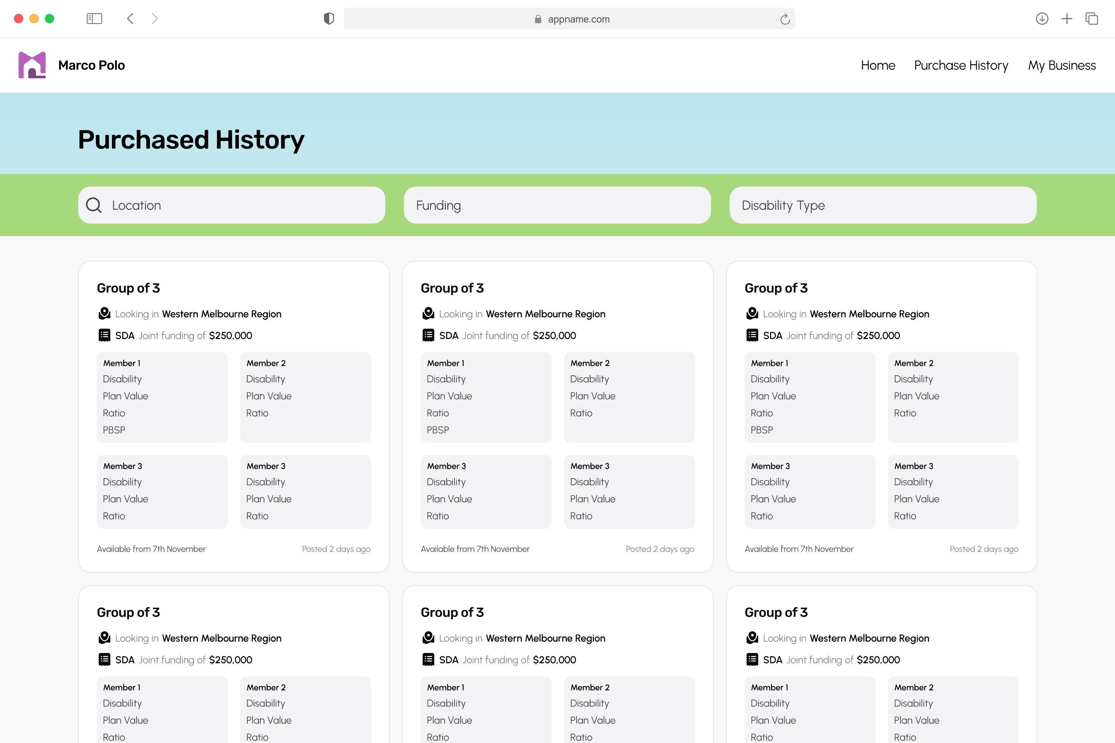This screenshot has width=1115, height=743.
Task: Click the Home navigation link
Action: pyautogui.click(x=878, y=65)
